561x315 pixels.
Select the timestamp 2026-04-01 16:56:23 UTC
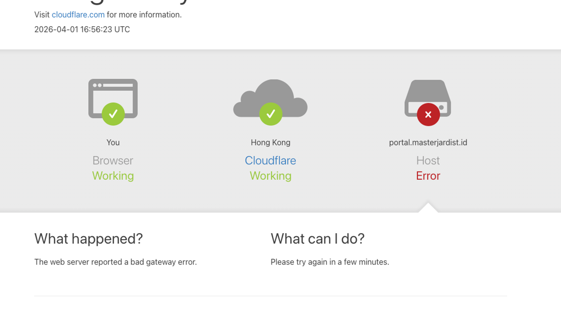[x=82, y=30]
